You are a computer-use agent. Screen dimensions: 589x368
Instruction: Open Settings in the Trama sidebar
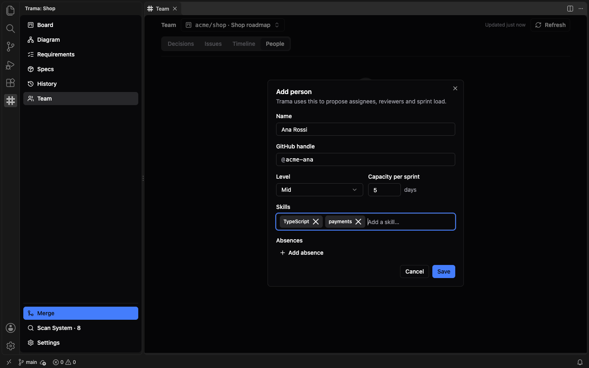(x=81, y=343)
